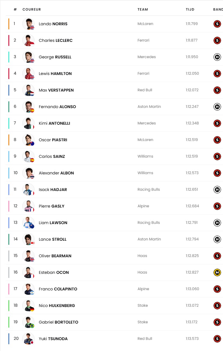Open Lewis Hamilton driver avatar
This screenshot has width=223, height=351.
(x=29, y=74)
